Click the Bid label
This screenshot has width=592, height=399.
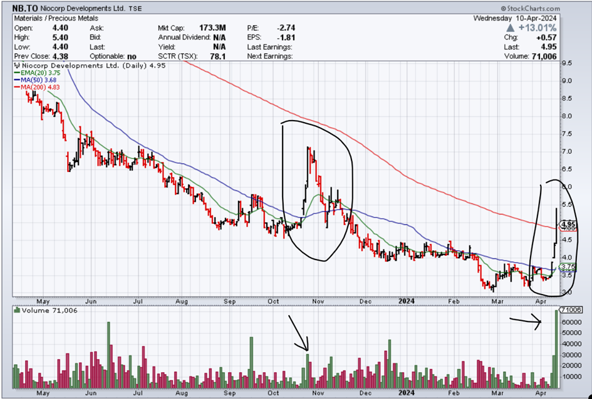(95, 38)
